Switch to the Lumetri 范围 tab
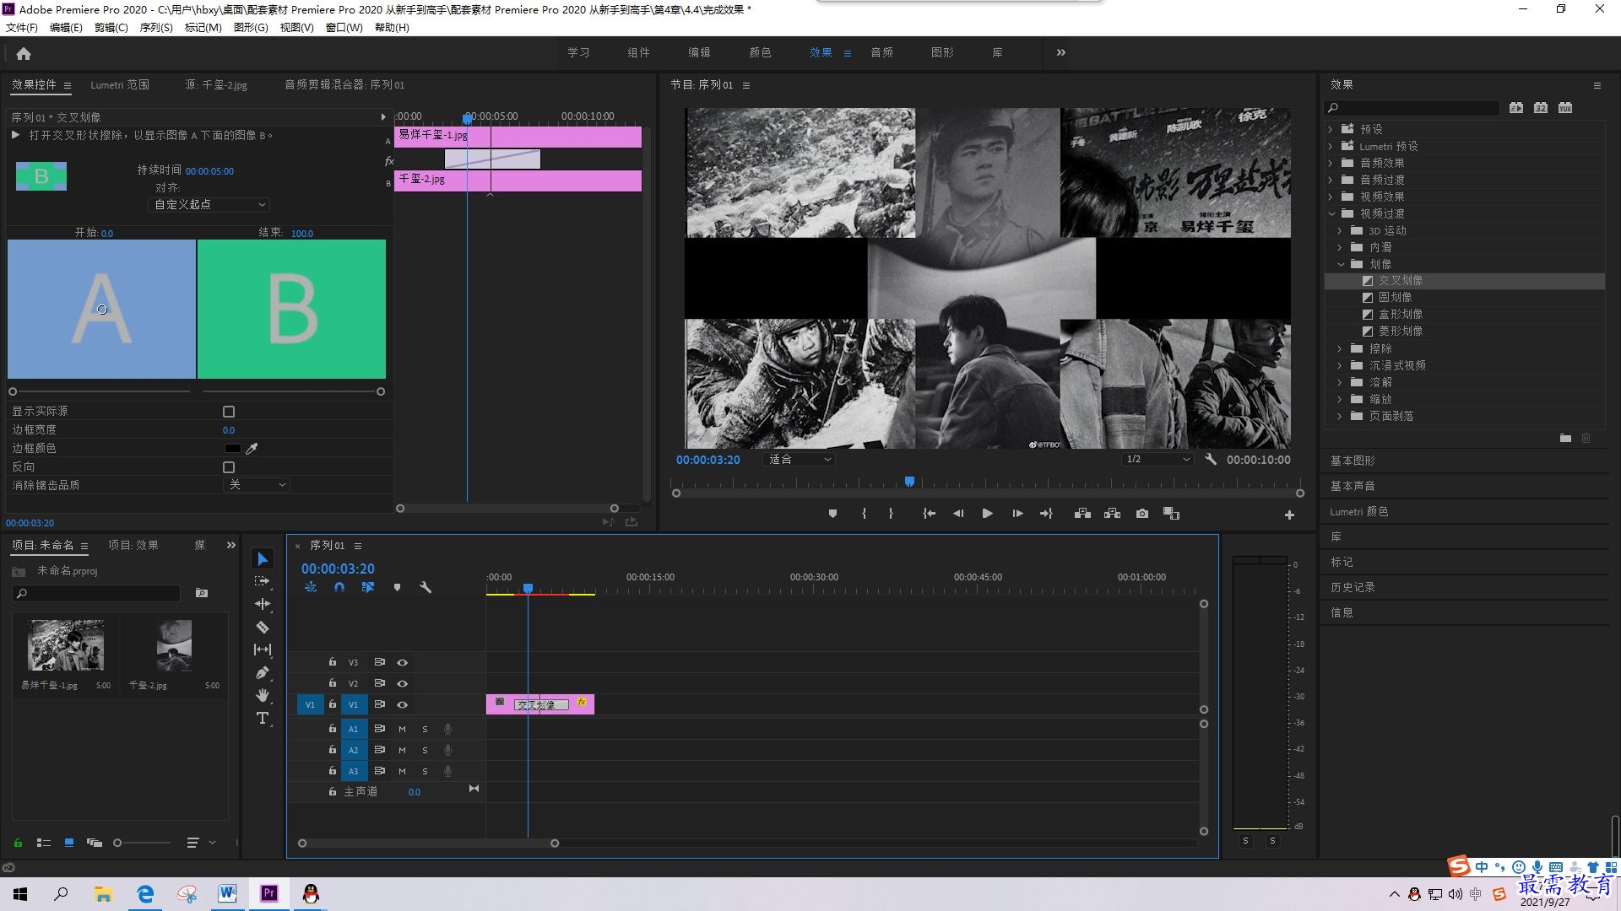 (x=120, y=85)
